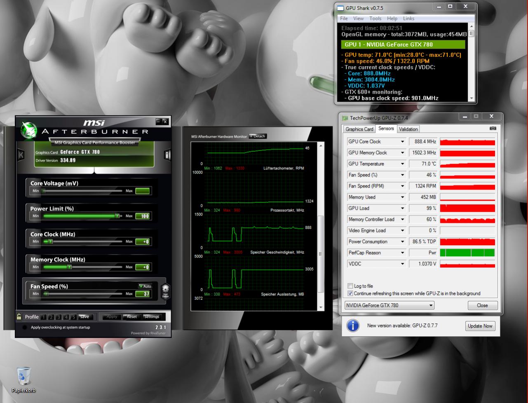
Task: Click the blue info icon in update notice
Action: (x=353, y=326)
